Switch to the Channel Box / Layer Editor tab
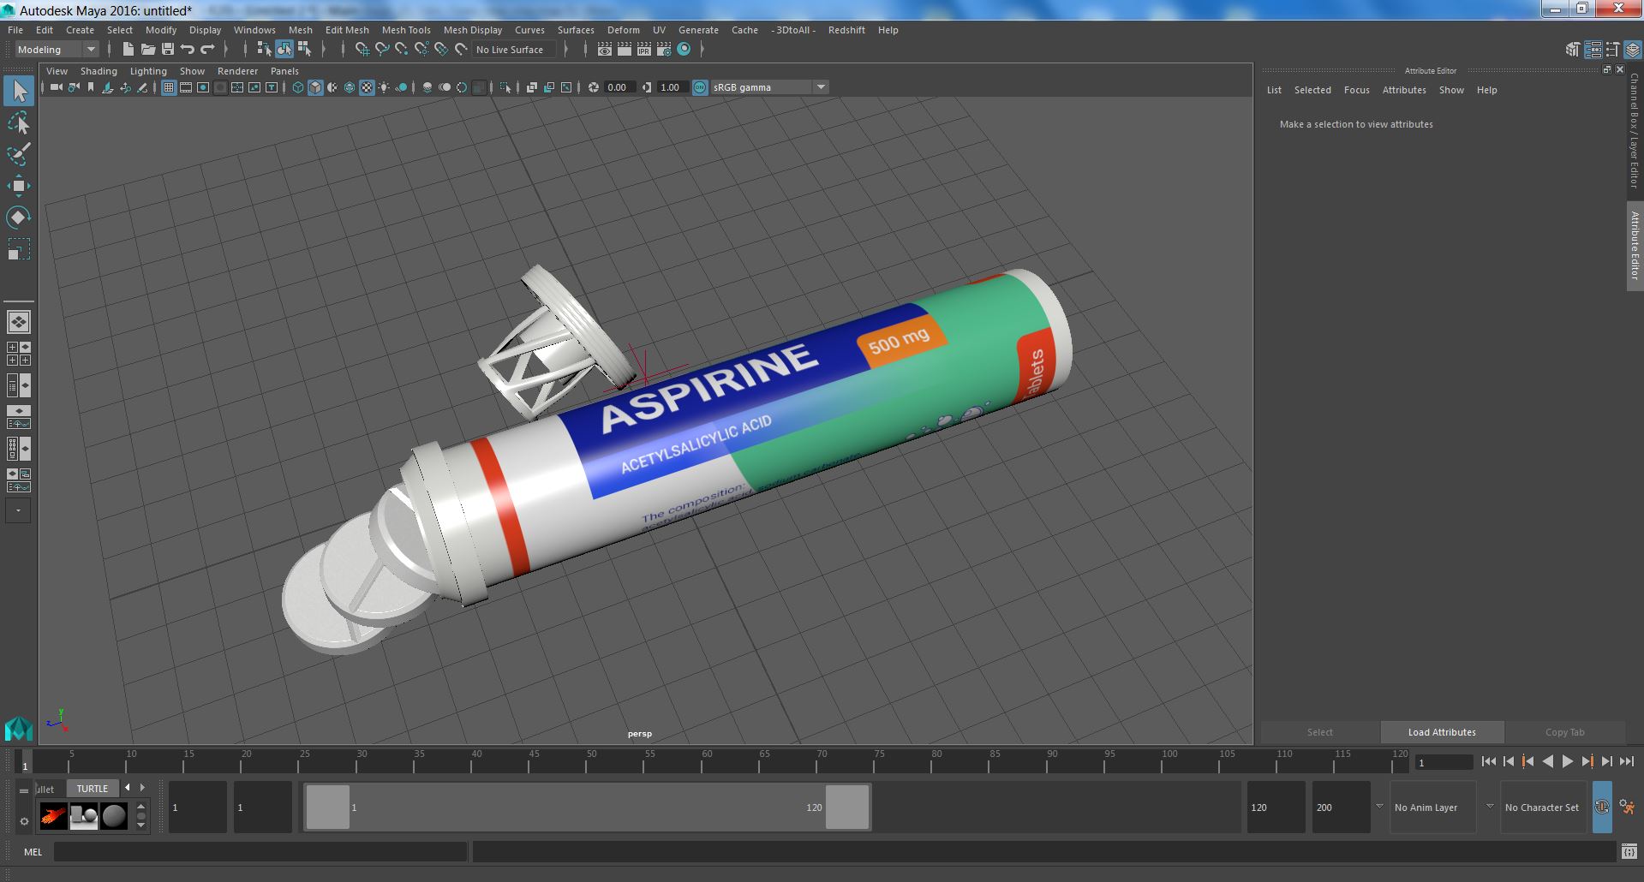The height and width of the screenshot is (882, 1644). tap(1635, 131)
